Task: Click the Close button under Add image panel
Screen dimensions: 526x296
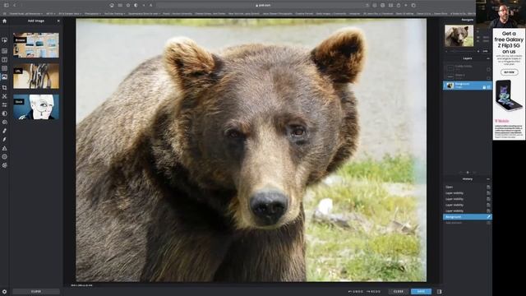Action: (x=36, y=292)
